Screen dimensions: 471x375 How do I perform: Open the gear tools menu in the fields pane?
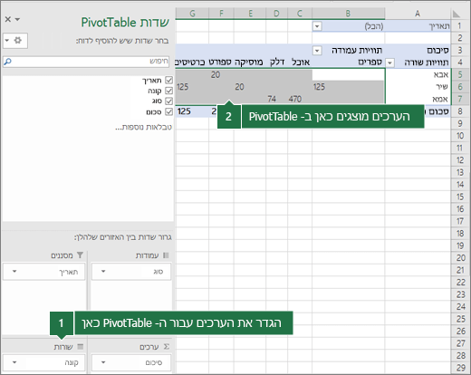(15, 41)
